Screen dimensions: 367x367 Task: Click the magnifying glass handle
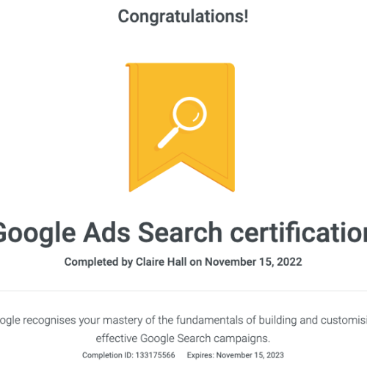click(x=168, y=138)
